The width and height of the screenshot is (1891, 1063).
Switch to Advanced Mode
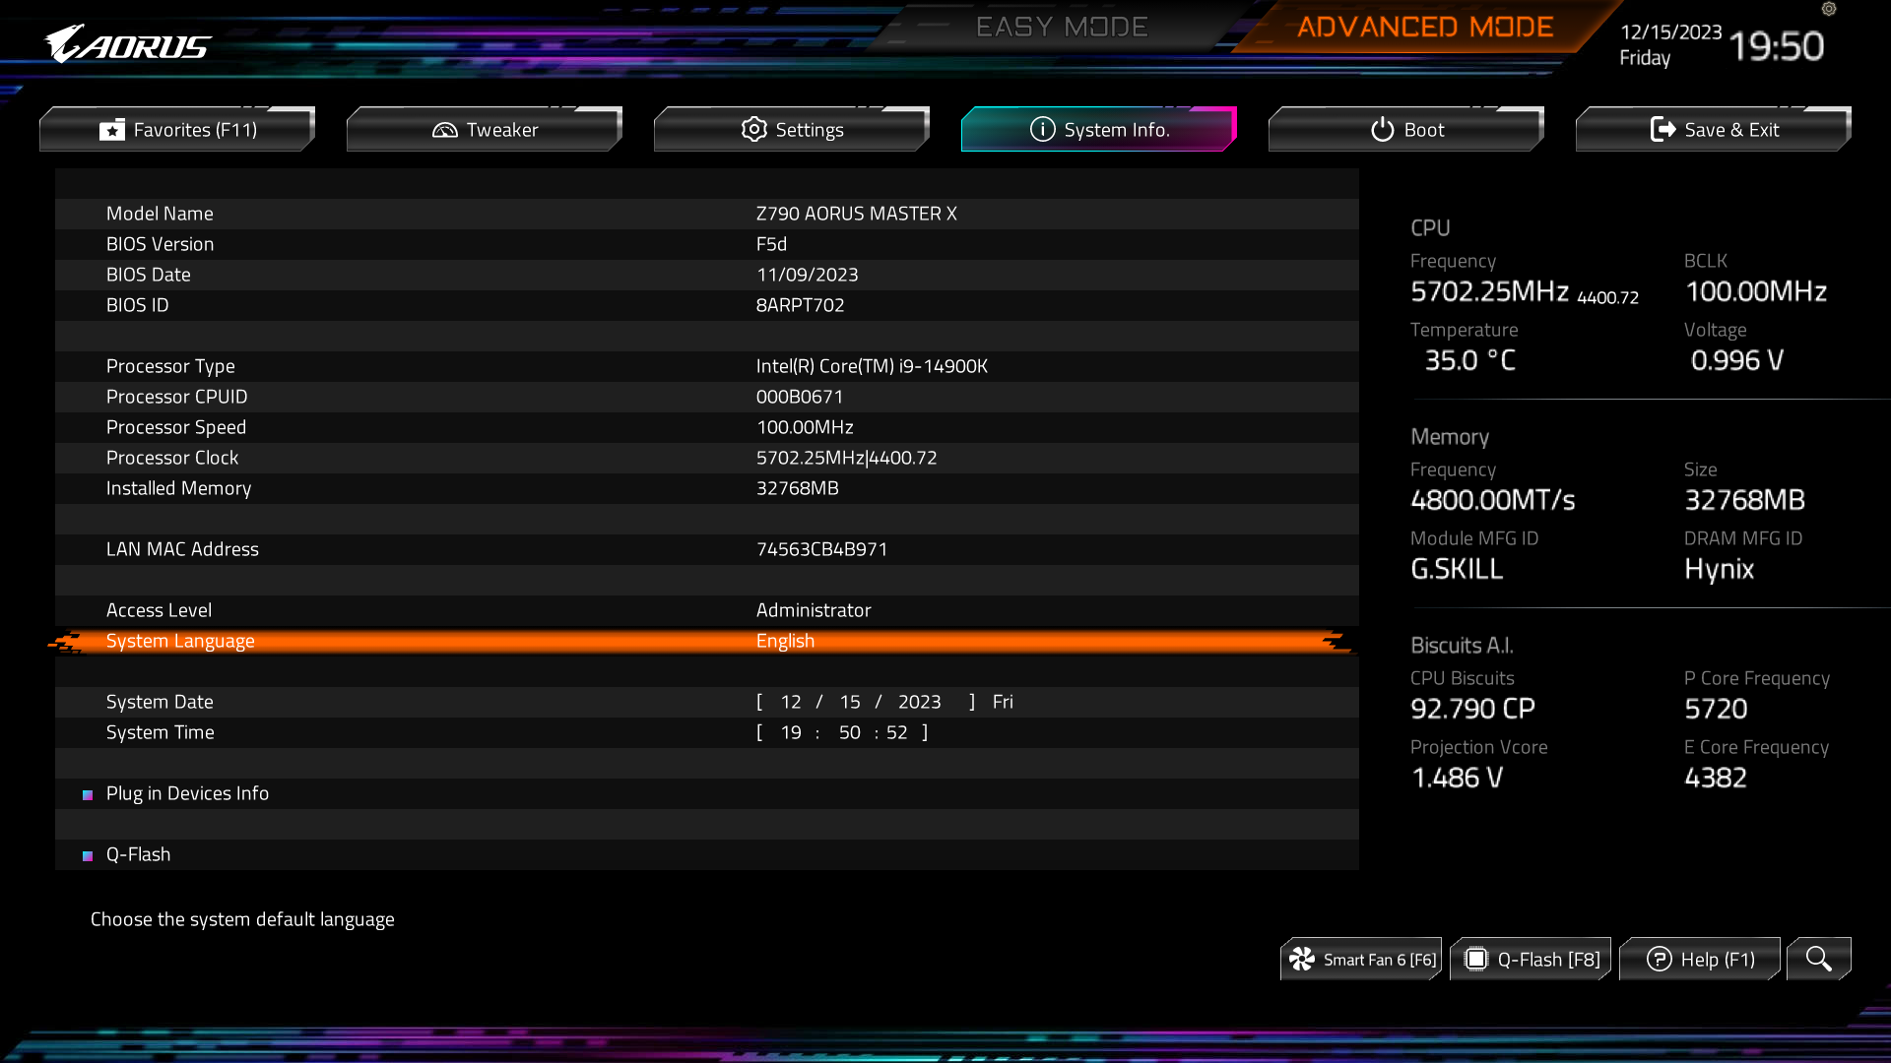coord(1425,27)
